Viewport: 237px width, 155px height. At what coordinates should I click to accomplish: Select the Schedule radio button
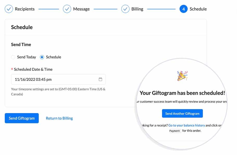pos(42,57)
